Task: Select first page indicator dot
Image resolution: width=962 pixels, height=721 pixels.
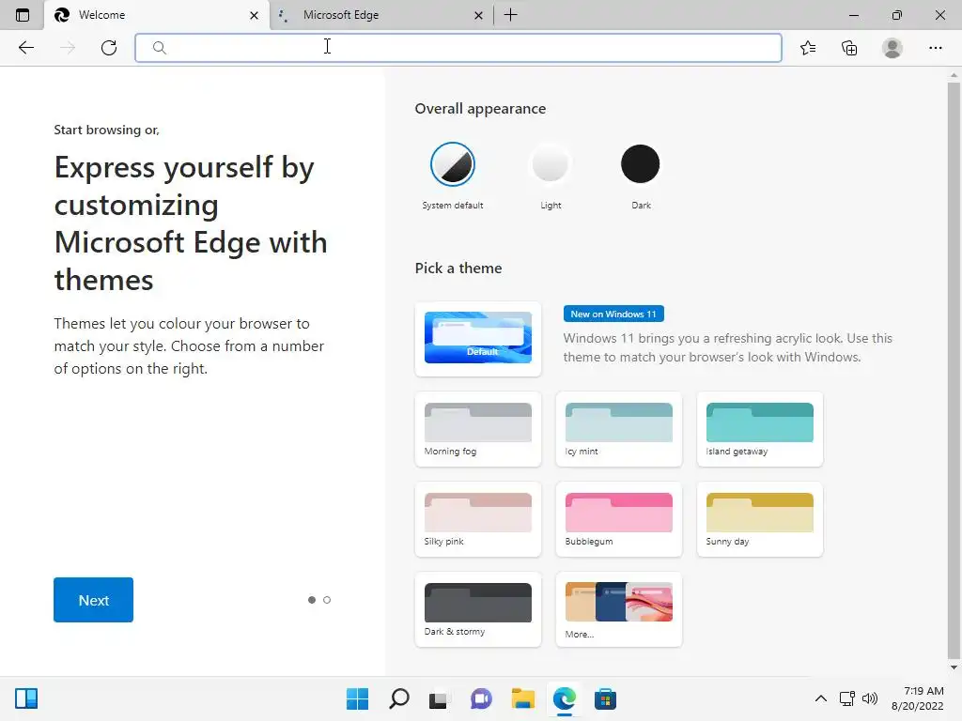Action: (312, 600)
